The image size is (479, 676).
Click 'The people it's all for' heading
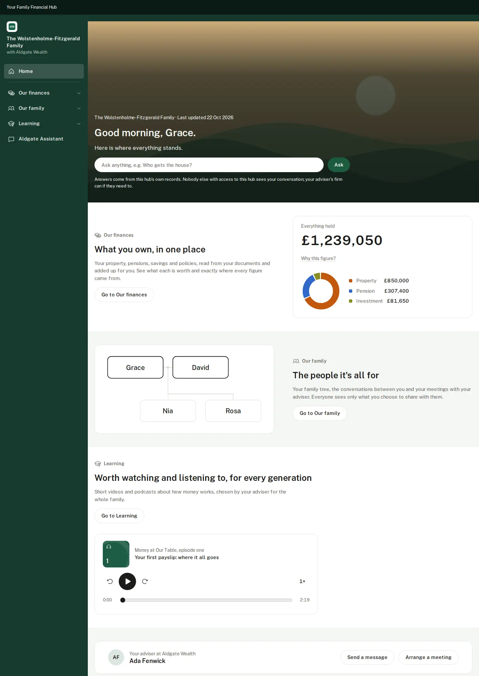336,375
